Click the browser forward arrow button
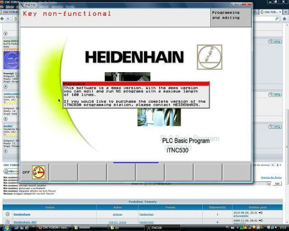 [8, 19]
